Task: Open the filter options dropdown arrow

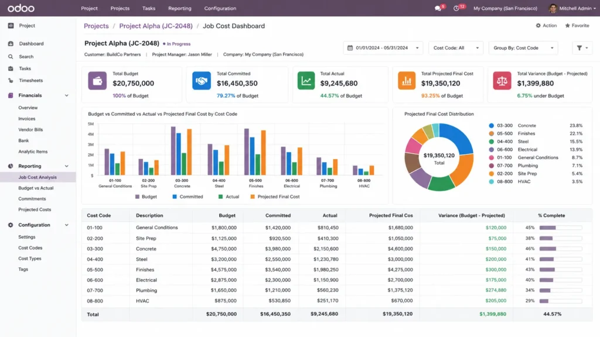Action: pos(587,48)
